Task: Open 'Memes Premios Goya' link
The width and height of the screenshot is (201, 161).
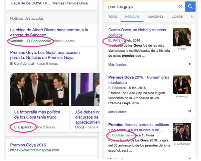Action: 70,3
